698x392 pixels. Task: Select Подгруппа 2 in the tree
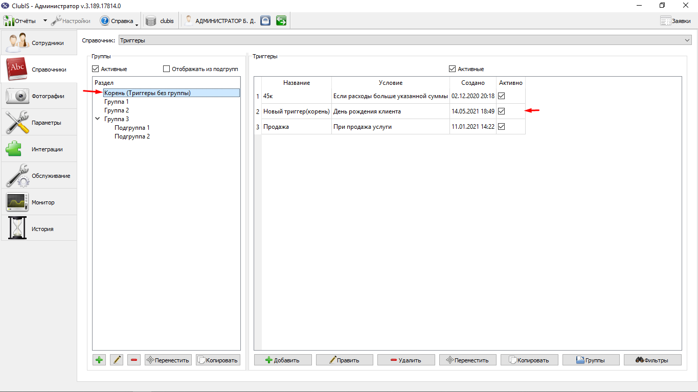[x=132, y=136]
